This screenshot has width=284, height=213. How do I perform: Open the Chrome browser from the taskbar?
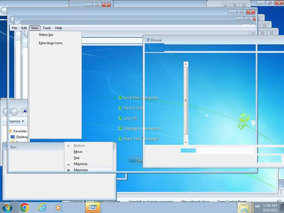coord(25,207)
